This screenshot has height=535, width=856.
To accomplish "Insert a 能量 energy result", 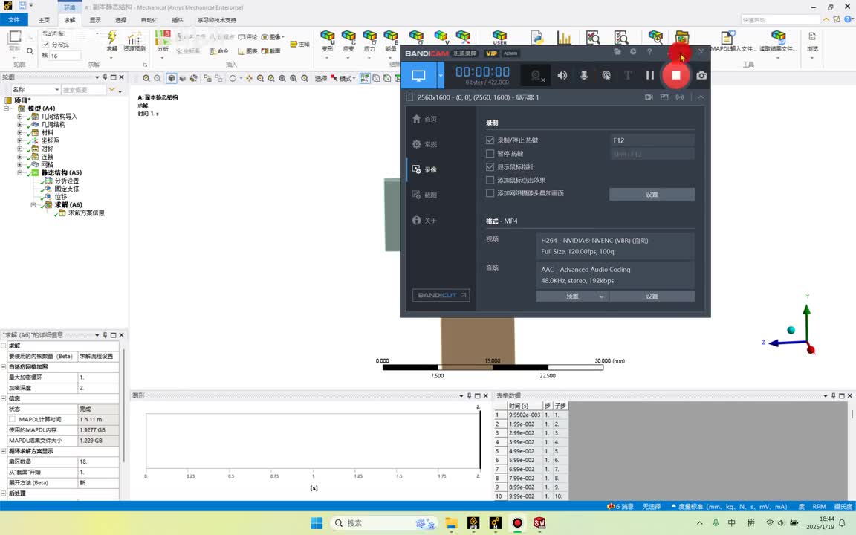I will [x=390, y=41].
